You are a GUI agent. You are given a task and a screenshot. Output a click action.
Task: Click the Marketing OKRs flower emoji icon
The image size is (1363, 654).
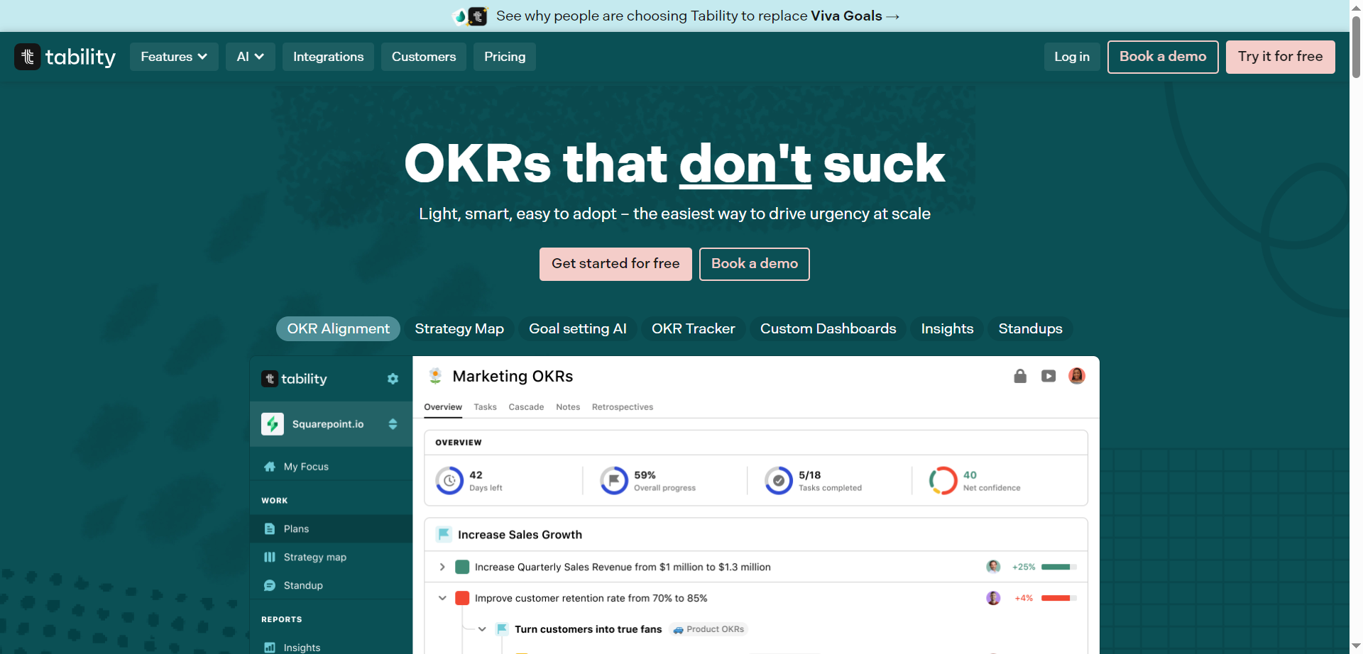pos(436,376)
